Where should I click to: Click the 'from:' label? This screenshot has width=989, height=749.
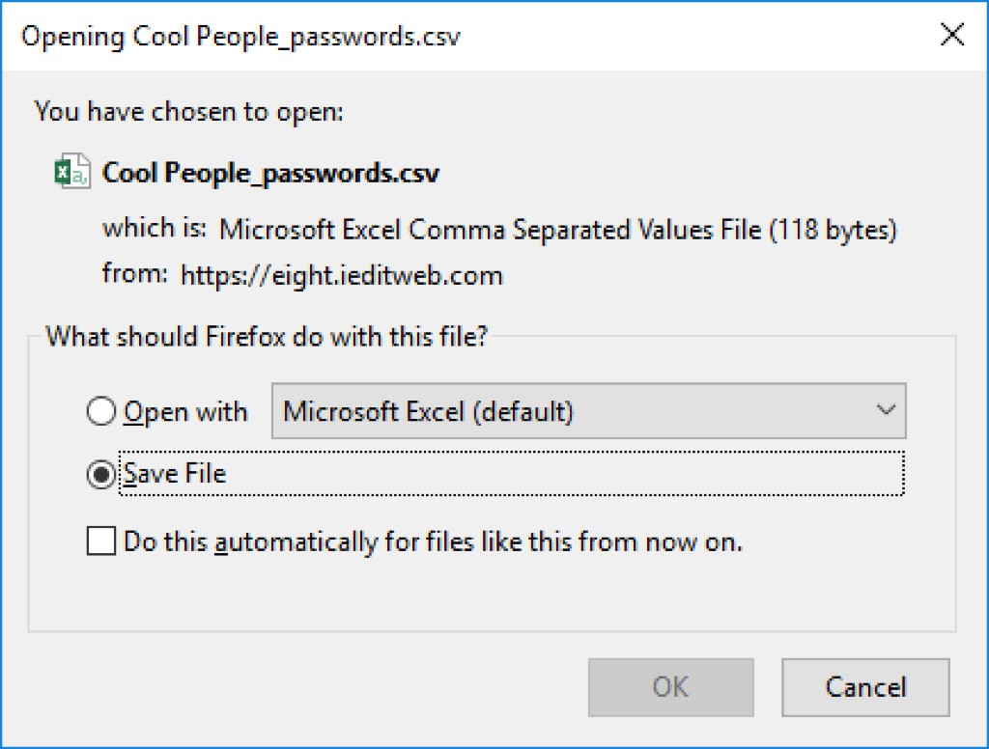pyautogui.click(x=135, y=273)
